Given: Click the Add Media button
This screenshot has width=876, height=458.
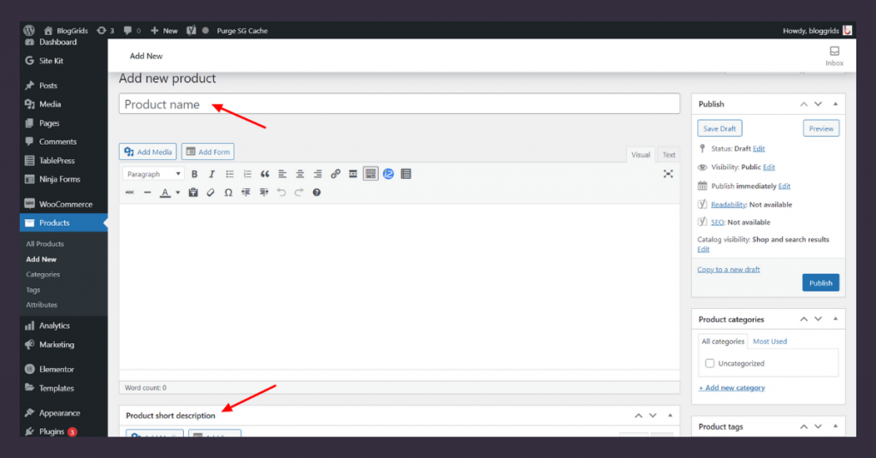Looking at the screenshot, I should pos(148,152).
